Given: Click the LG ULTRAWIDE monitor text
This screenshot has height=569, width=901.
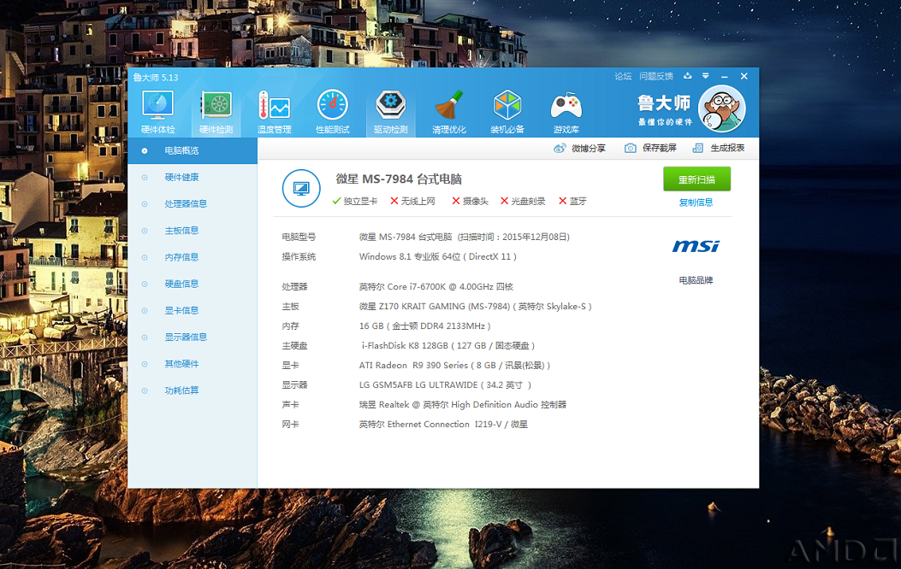Looking at the screenshot, I should [x=445, y=384].
